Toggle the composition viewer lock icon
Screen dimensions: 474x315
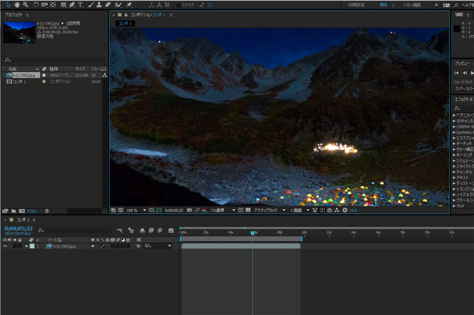click(126, 15)
